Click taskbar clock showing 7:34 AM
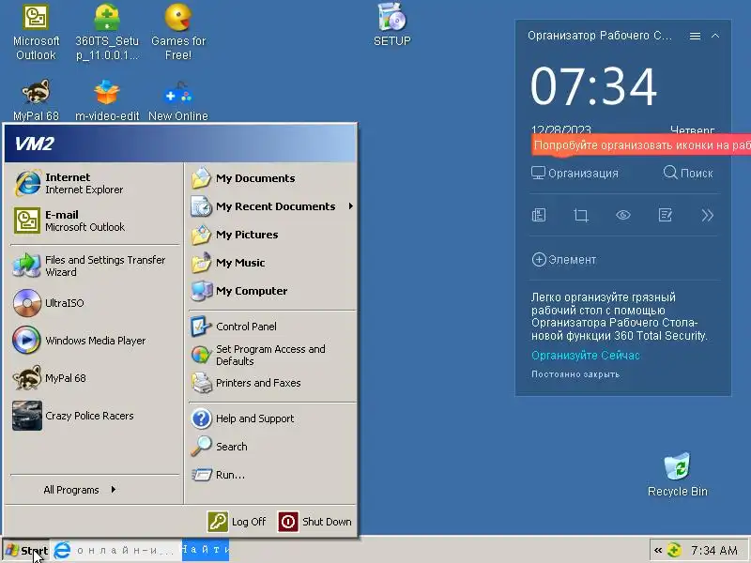This screenshot has height=563, width=751. tap(714, 551)
